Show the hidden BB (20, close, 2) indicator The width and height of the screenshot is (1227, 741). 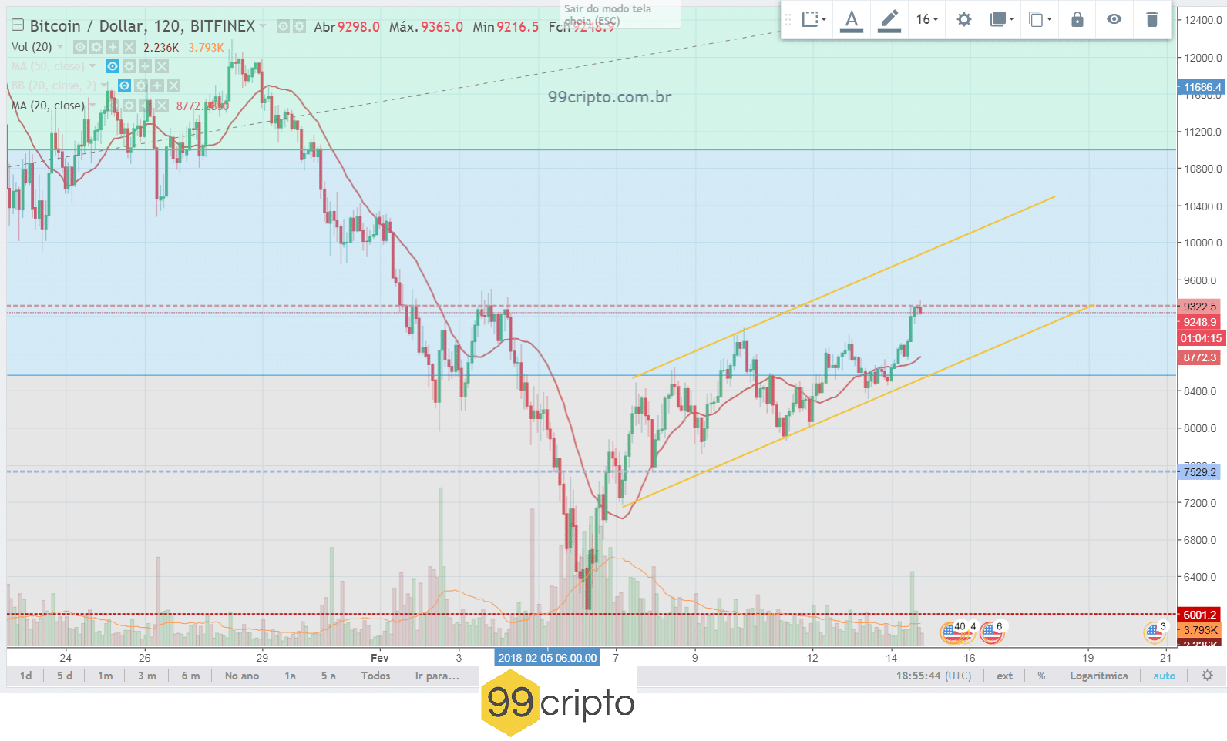point(124,85)
